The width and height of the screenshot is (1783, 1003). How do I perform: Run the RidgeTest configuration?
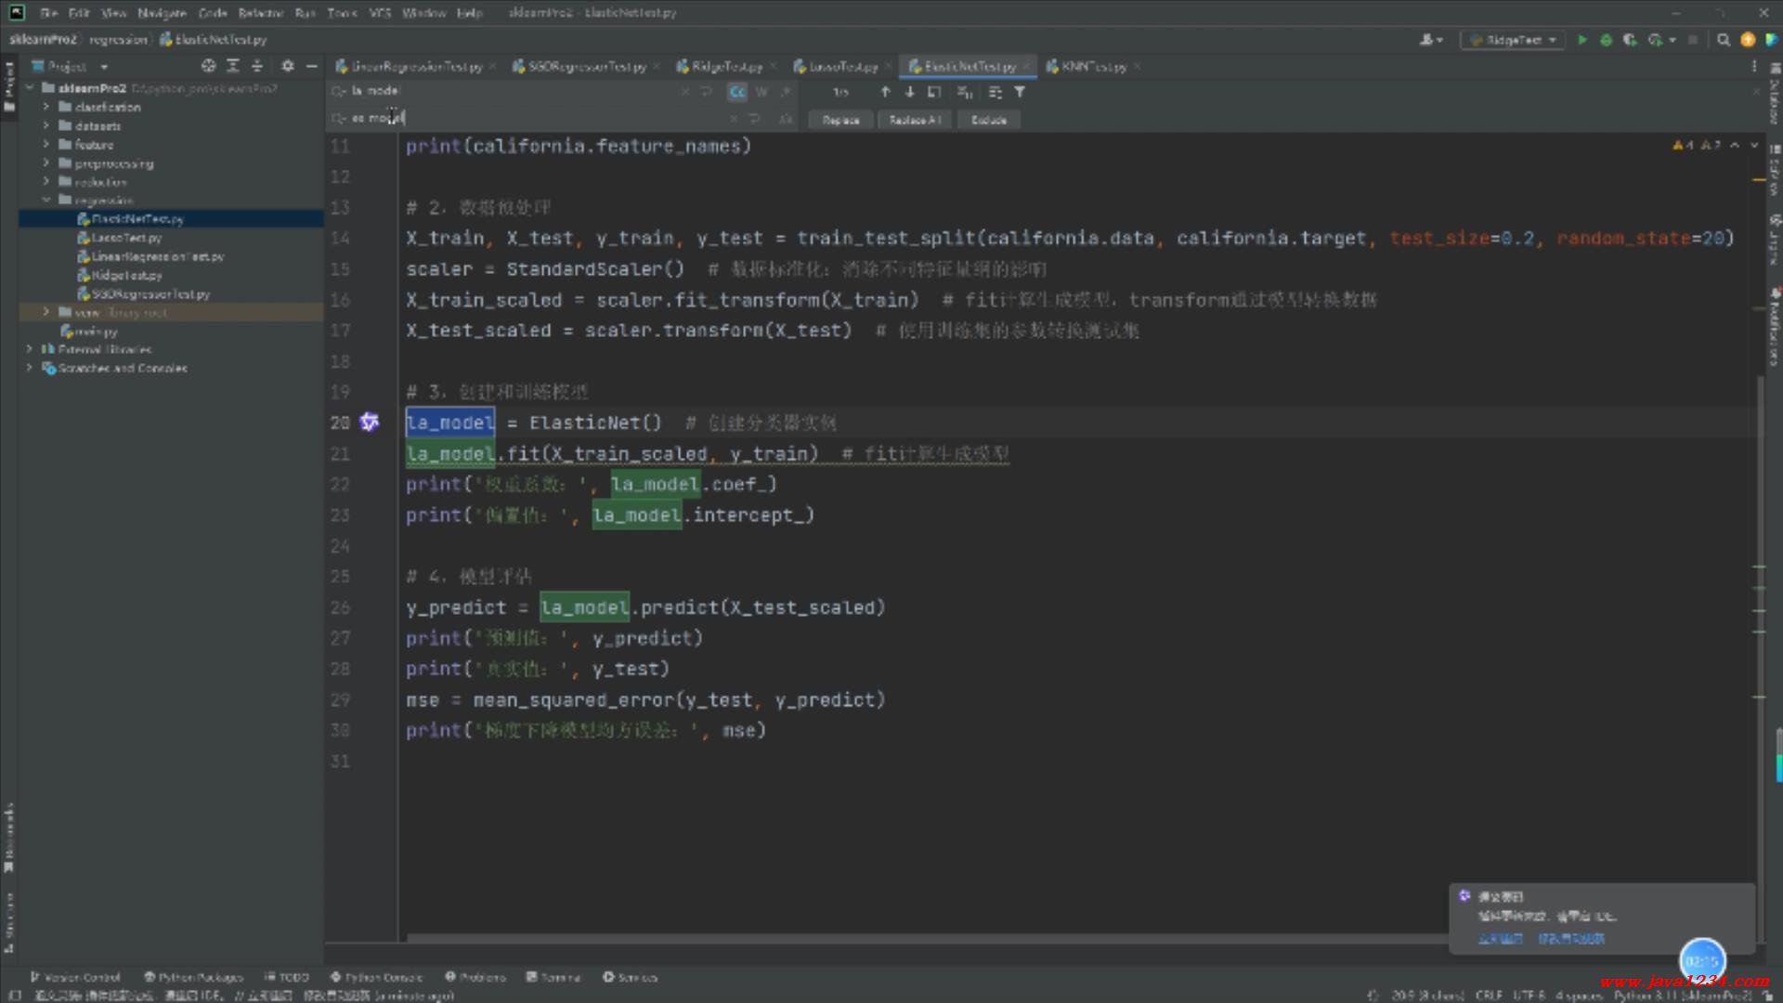coord(1581,40)
